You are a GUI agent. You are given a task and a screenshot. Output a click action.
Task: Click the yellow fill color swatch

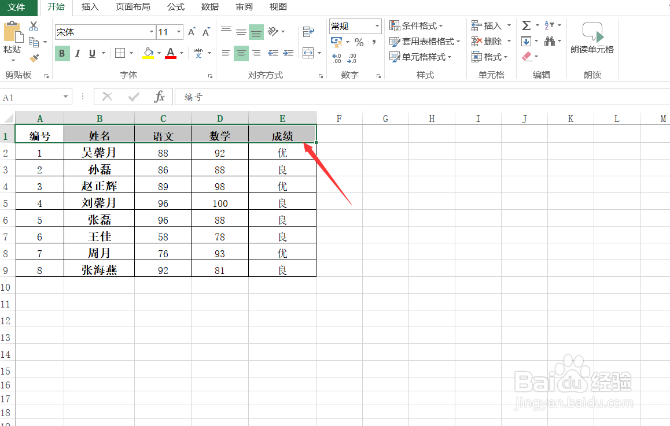(149, 57)
